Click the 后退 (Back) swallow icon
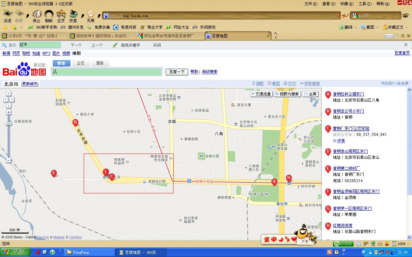 coord(8,14)
